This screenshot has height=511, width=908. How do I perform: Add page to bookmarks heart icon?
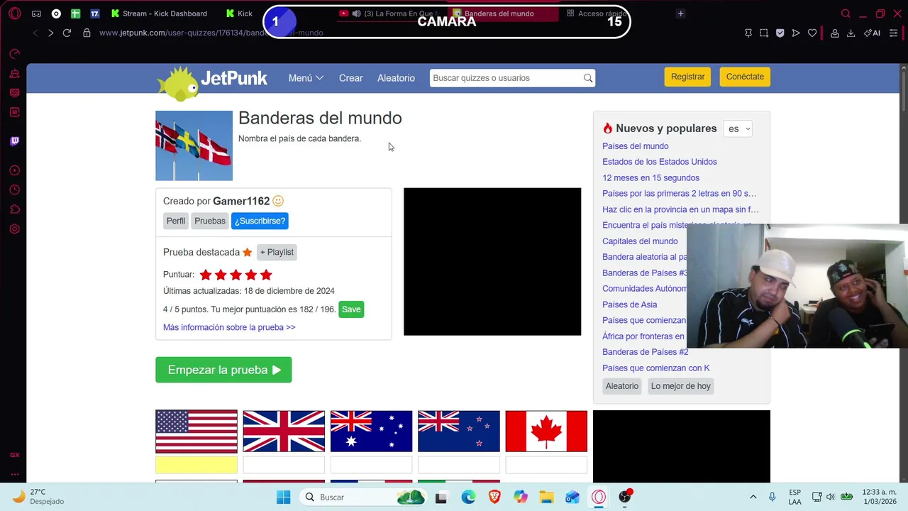coord(812,33)
